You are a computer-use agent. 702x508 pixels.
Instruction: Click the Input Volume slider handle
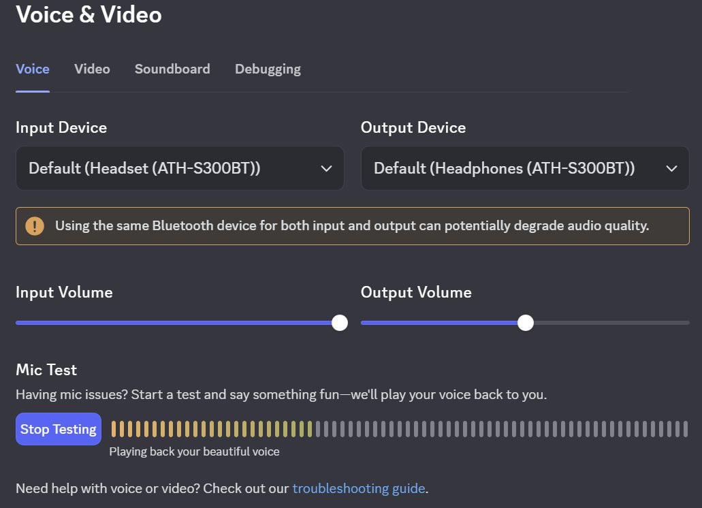point(340,323)
